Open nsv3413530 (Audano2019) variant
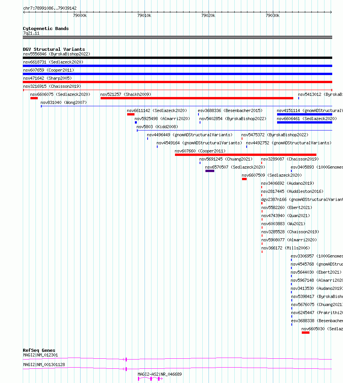343x383 pixels. [317, 288]
